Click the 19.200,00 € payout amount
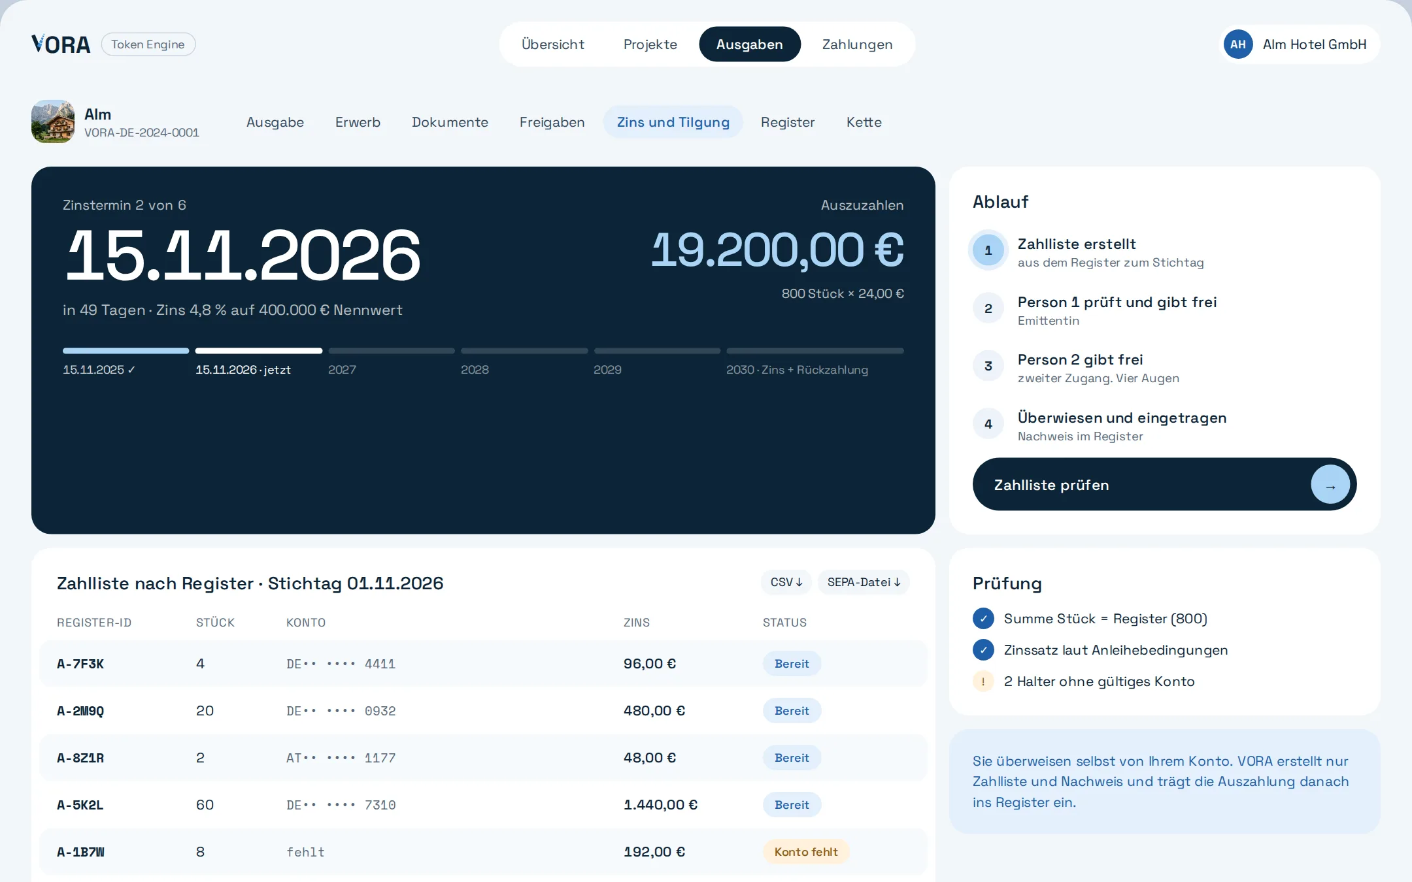Image resolution: width=1412 pixels, height=882 pixels. point(777,250)
